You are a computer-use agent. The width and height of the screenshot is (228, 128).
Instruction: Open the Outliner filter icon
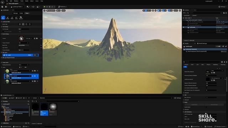(x=185, y=13)
